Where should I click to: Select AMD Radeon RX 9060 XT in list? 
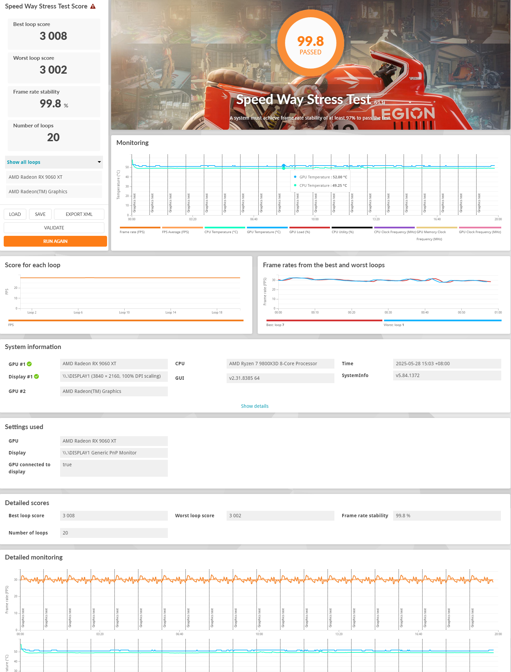click(54, 177)
